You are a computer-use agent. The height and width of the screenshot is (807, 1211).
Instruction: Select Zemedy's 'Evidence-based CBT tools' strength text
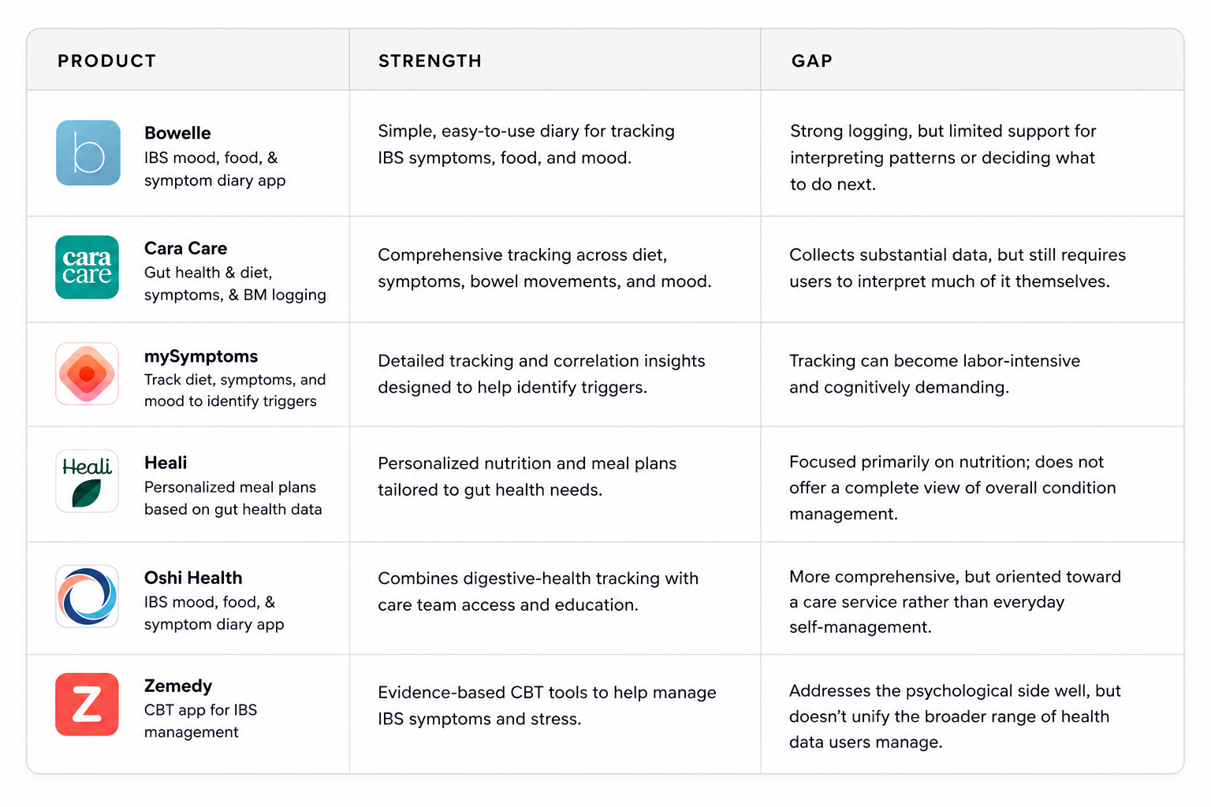tap(547, 705)
